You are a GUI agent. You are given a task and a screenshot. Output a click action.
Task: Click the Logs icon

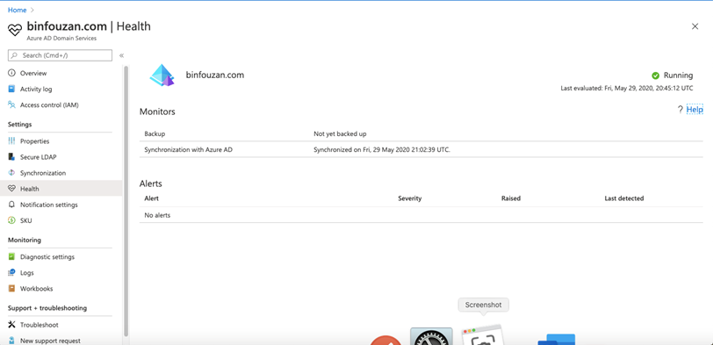coord(11,273)
